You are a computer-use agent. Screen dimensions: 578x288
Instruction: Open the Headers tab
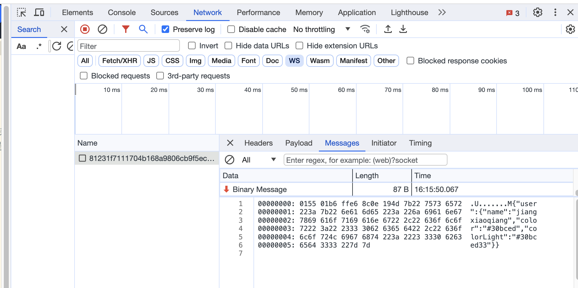coord(258,143)
